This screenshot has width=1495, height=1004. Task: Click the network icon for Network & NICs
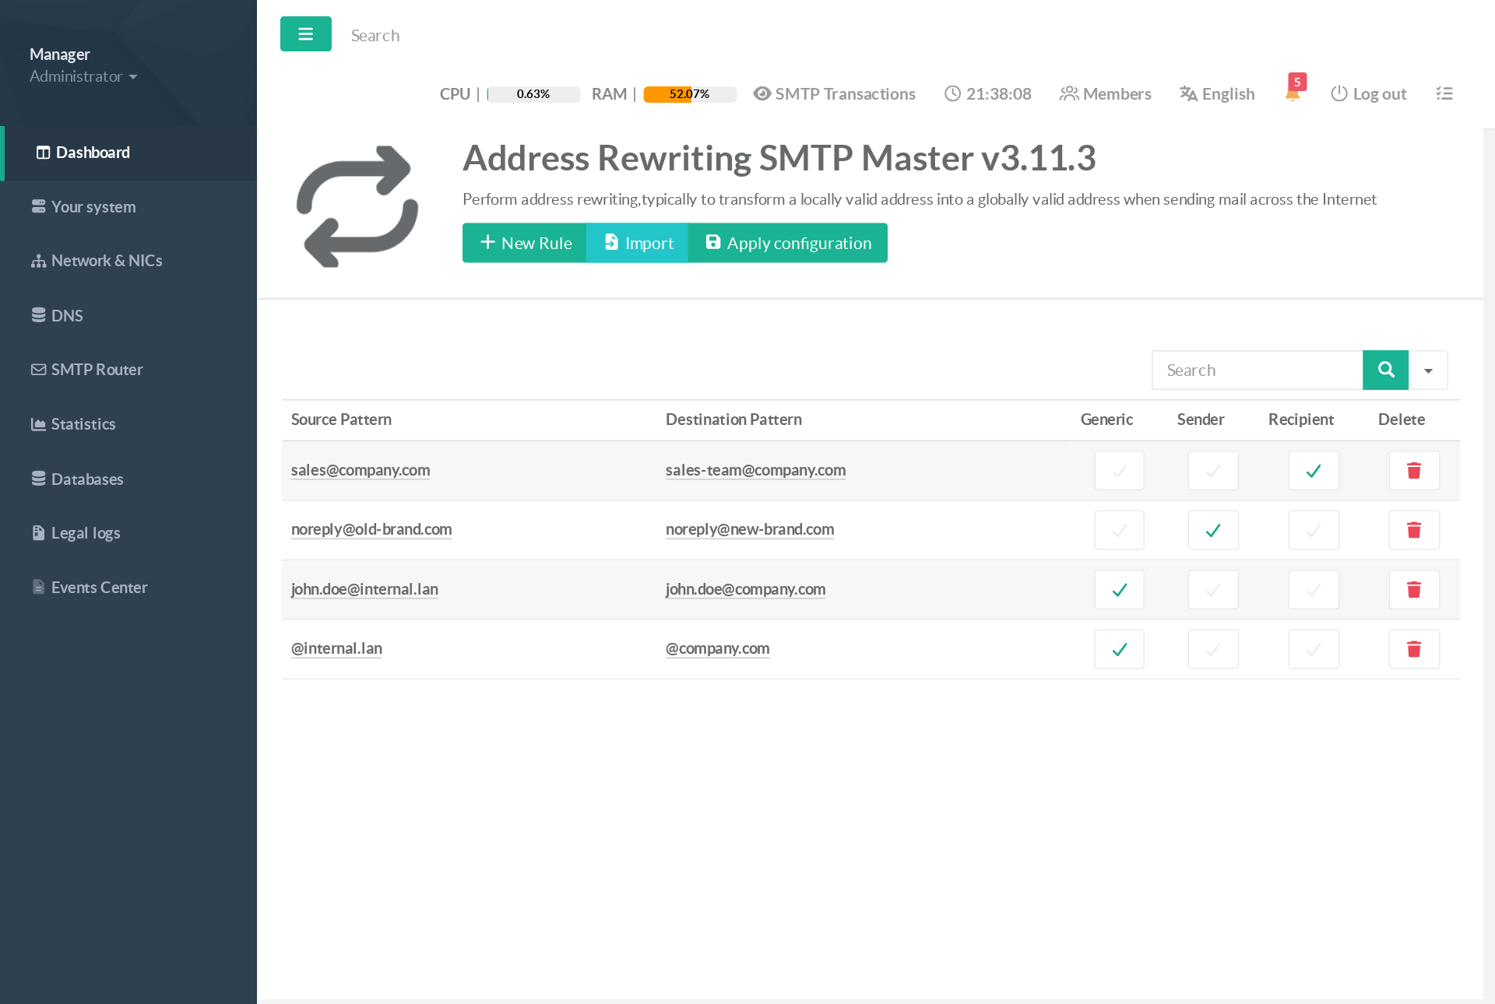[38, 261]
